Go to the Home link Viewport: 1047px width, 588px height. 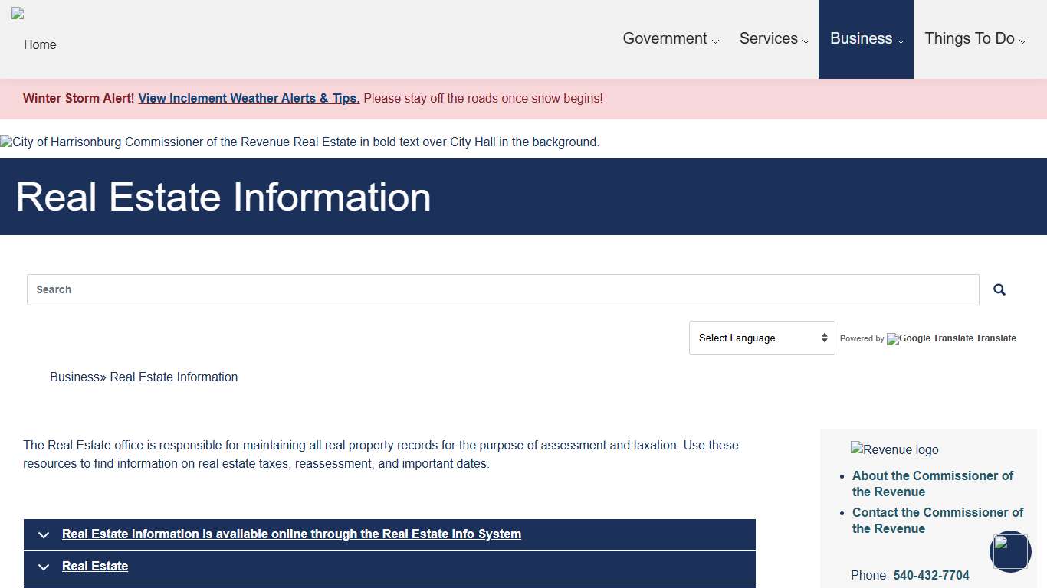40,45
